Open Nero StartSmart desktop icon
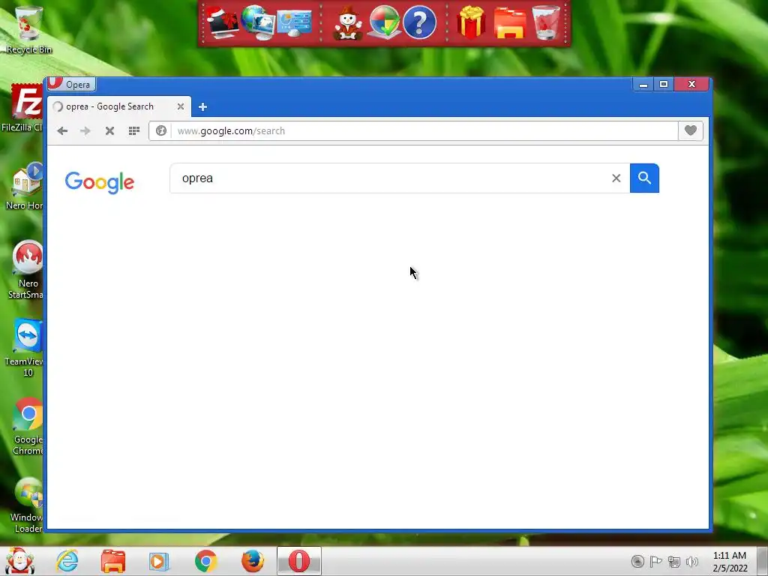Screen dimensions: 768x576 pyautogui.click(x=26, y=269)
